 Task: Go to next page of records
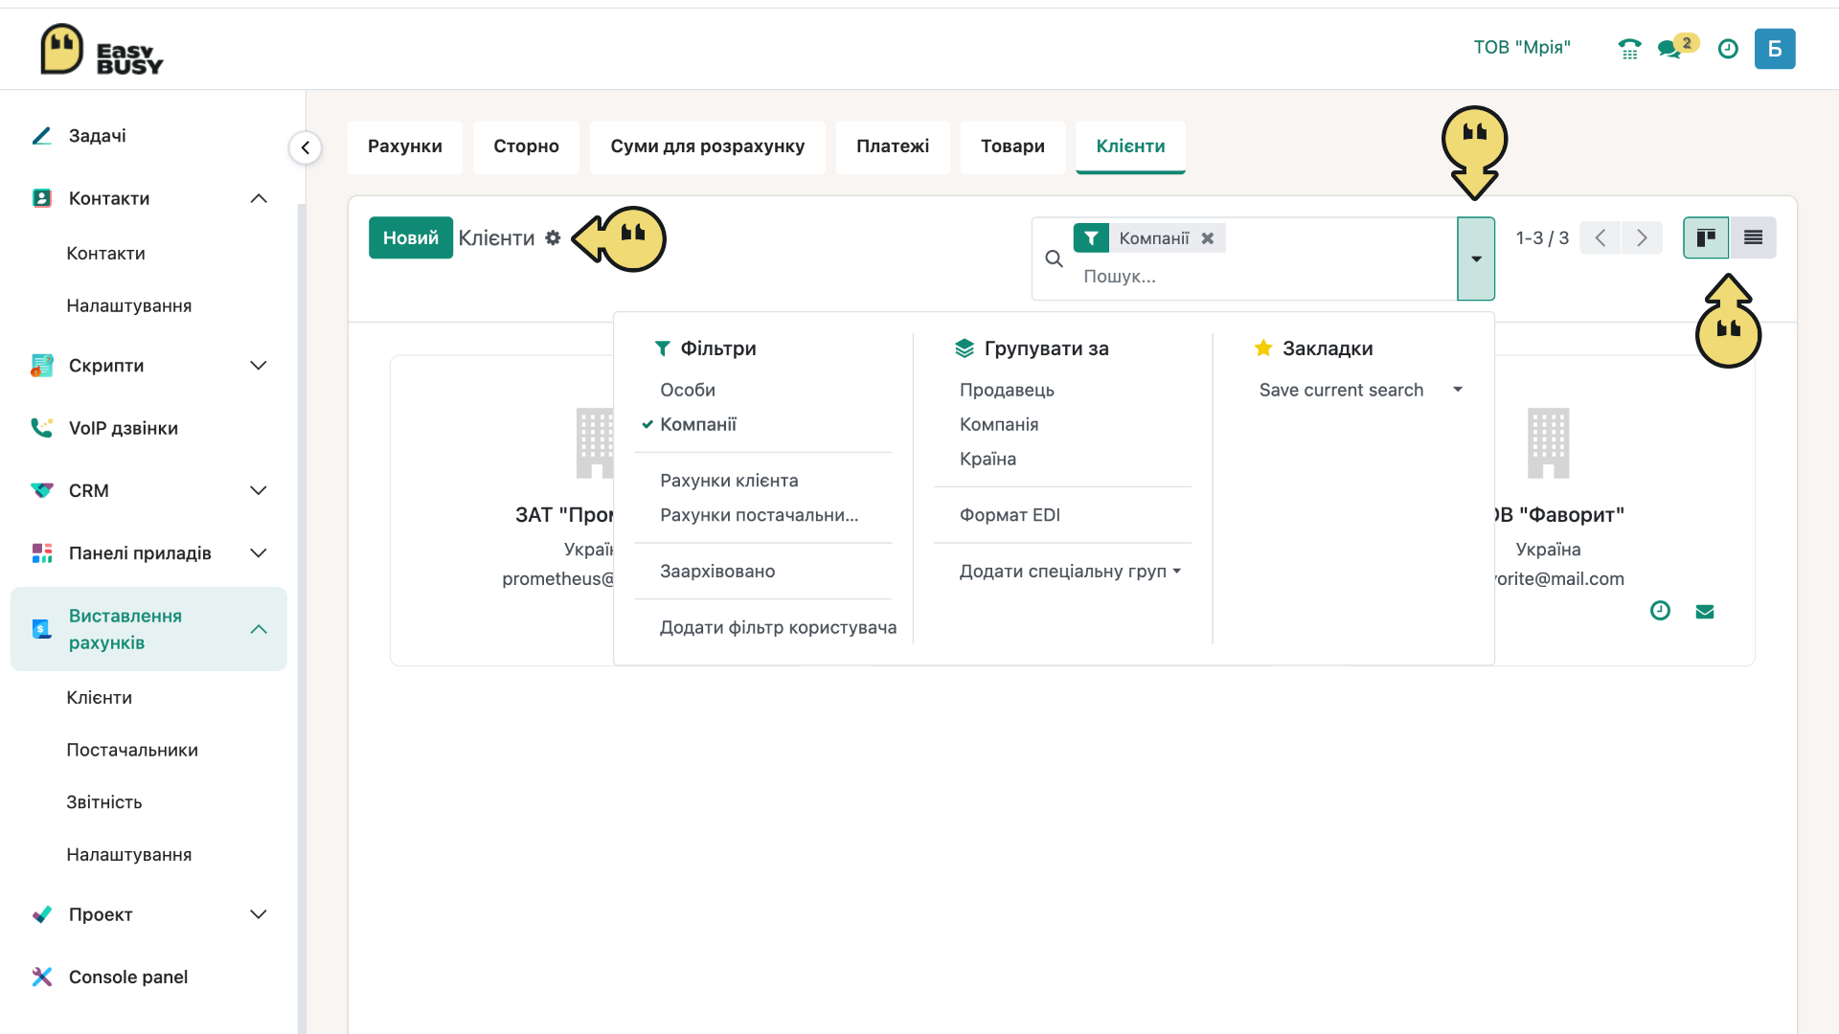click(x=1642, y=237)
